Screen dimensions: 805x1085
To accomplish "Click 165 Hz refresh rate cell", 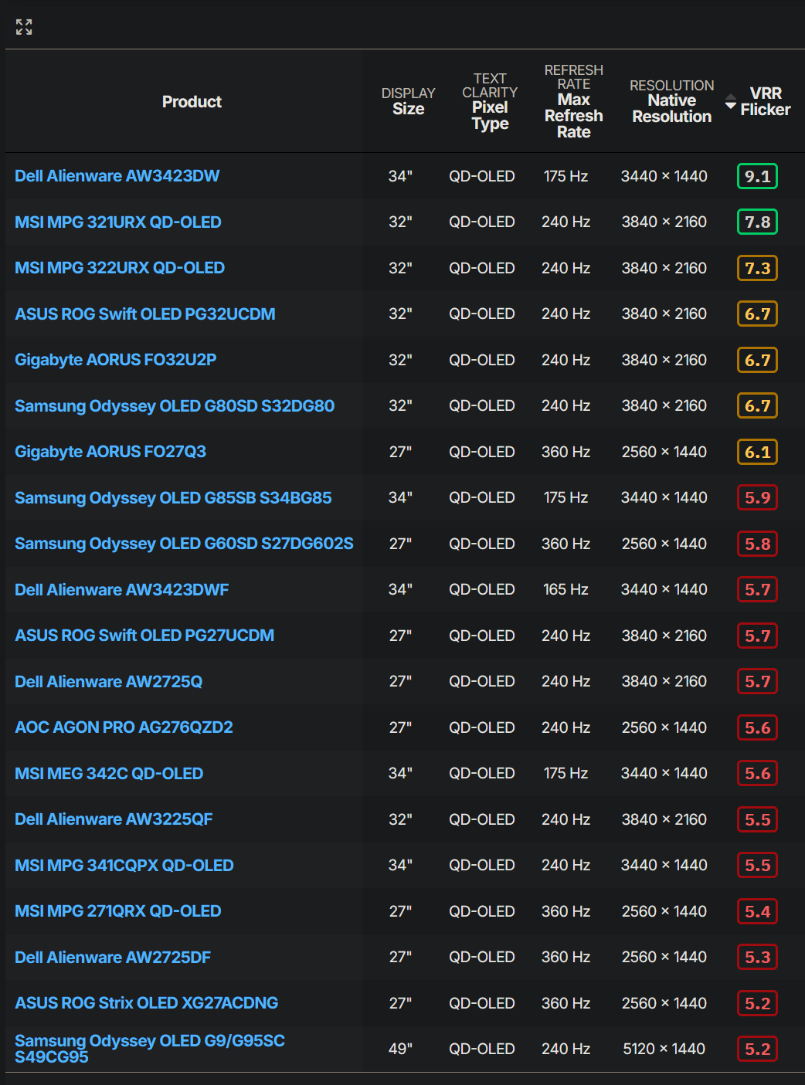I will tap(566, 590).
